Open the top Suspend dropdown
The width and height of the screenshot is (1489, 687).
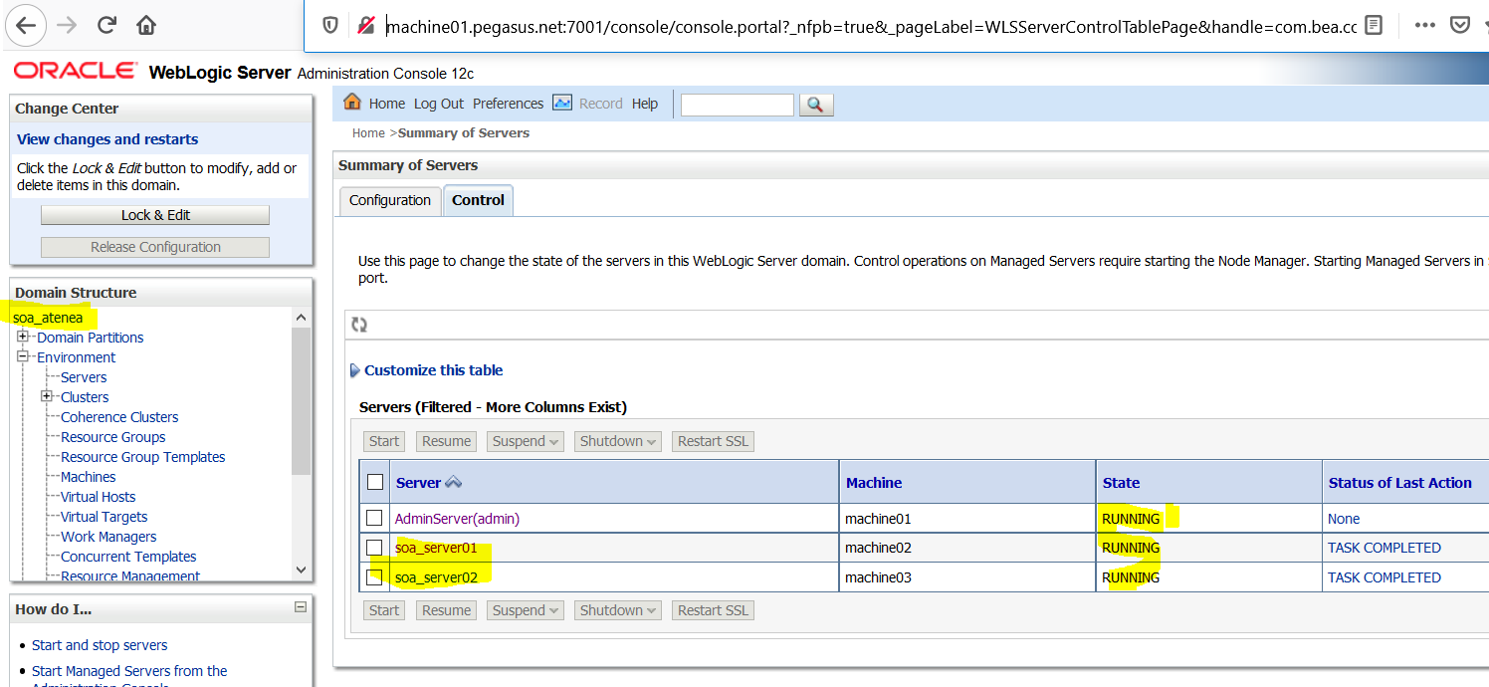click(x=526, y=441)
